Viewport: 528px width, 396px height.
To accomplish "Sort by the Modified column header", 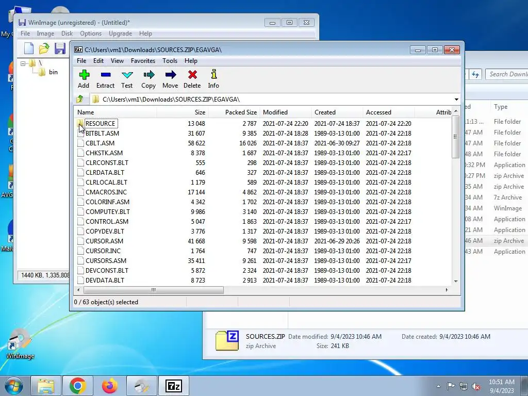I will [x=286, y=112].
